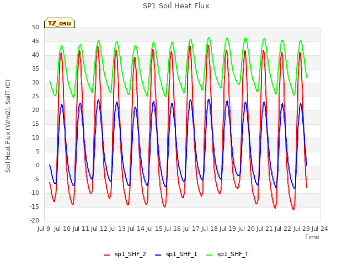Click the Jul 16 x-axis tick label
The image size is (353, 265).
(x=173, y=229)
